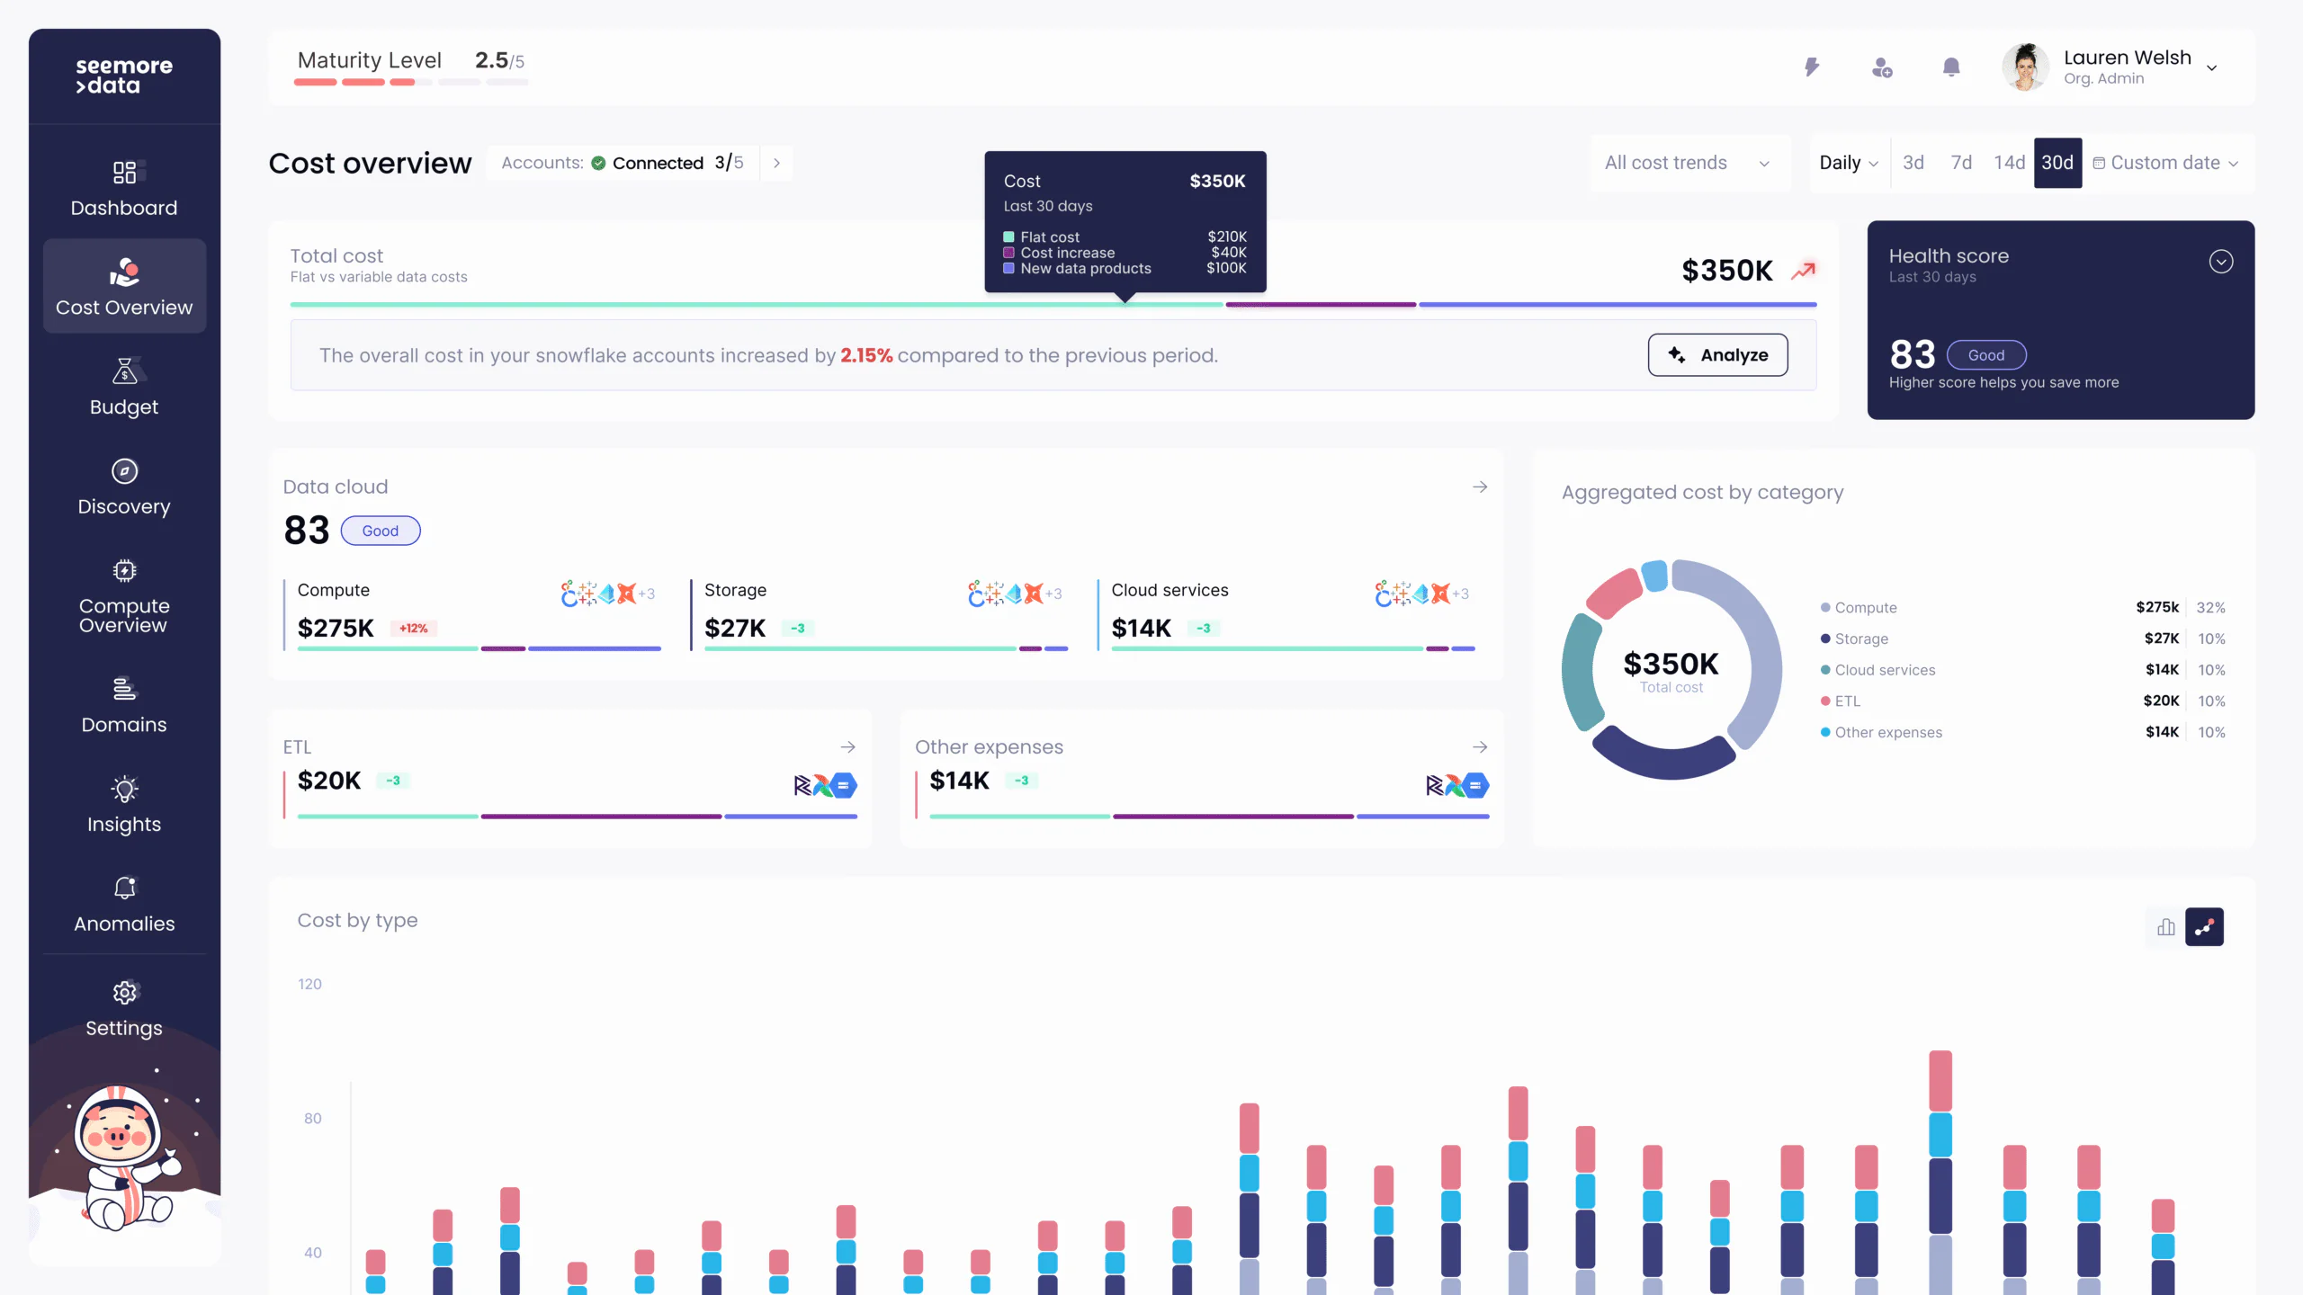
Task: Click the ETL integration logos
Action: [x=826, y=786]
